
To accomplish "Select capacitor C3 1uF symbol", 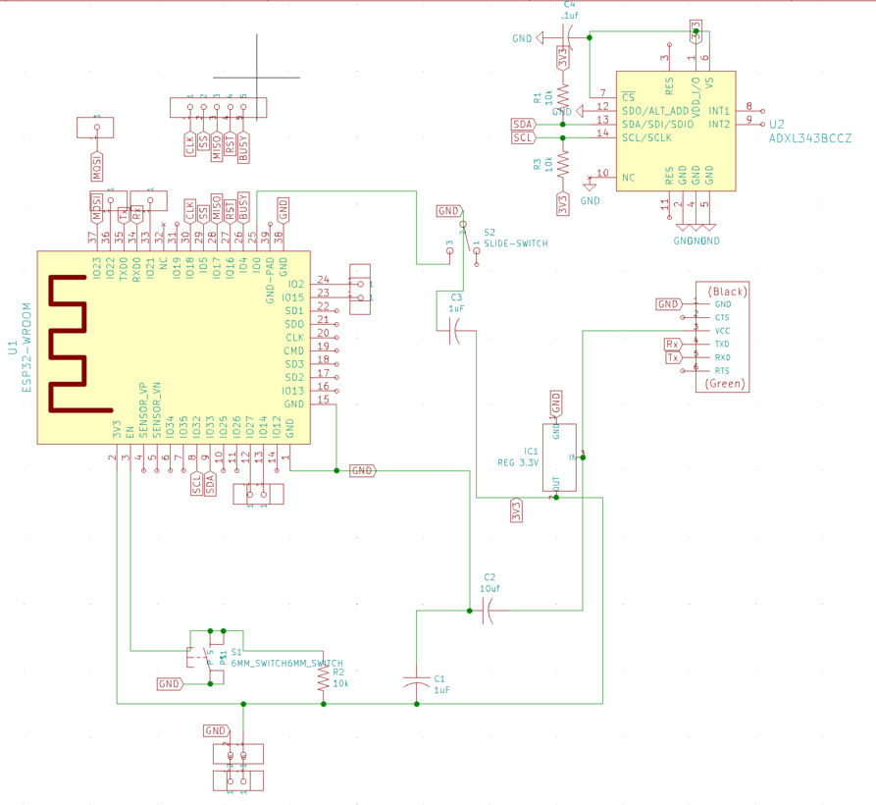I will (455, 331).
